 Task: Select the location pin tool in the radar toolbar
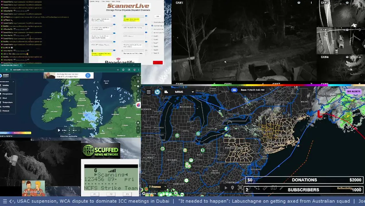click(x=232, y=188)
